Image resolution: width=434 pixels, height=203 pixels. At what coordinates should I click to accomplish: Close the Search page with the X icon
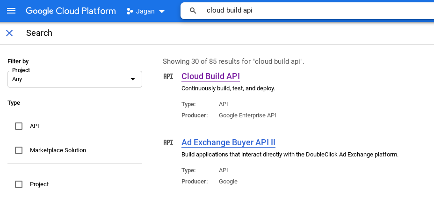pos(9,33)
